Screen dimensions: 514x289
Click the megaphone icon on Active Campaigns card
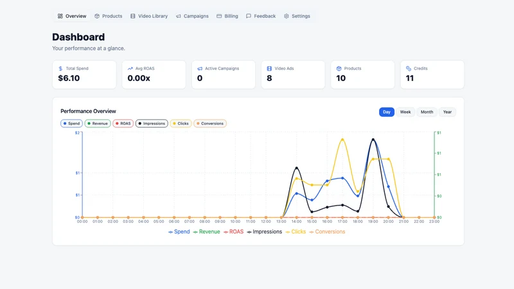pos(200,69)
